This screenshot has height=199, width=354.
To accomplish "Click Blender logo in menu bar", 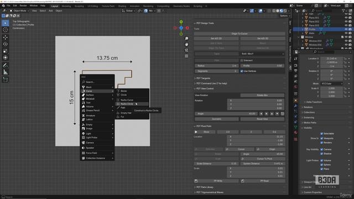I will coord(3,6).
